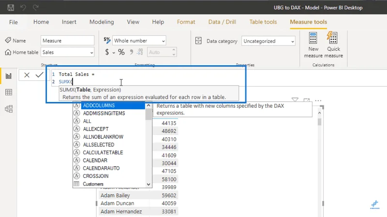This screenshot has width=387, height=217.
Task: Click the Adam Bailey row
Action: [138, 195]
